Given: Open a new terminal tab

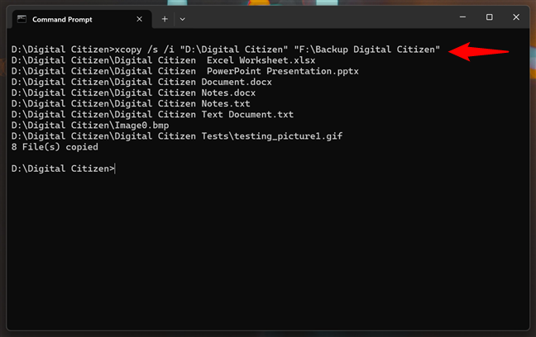Looking at the screenshot, I should (165, 18).
